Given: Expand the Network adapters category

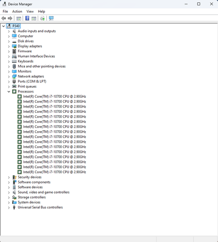Looking at the screenshot, I should 9,76.
